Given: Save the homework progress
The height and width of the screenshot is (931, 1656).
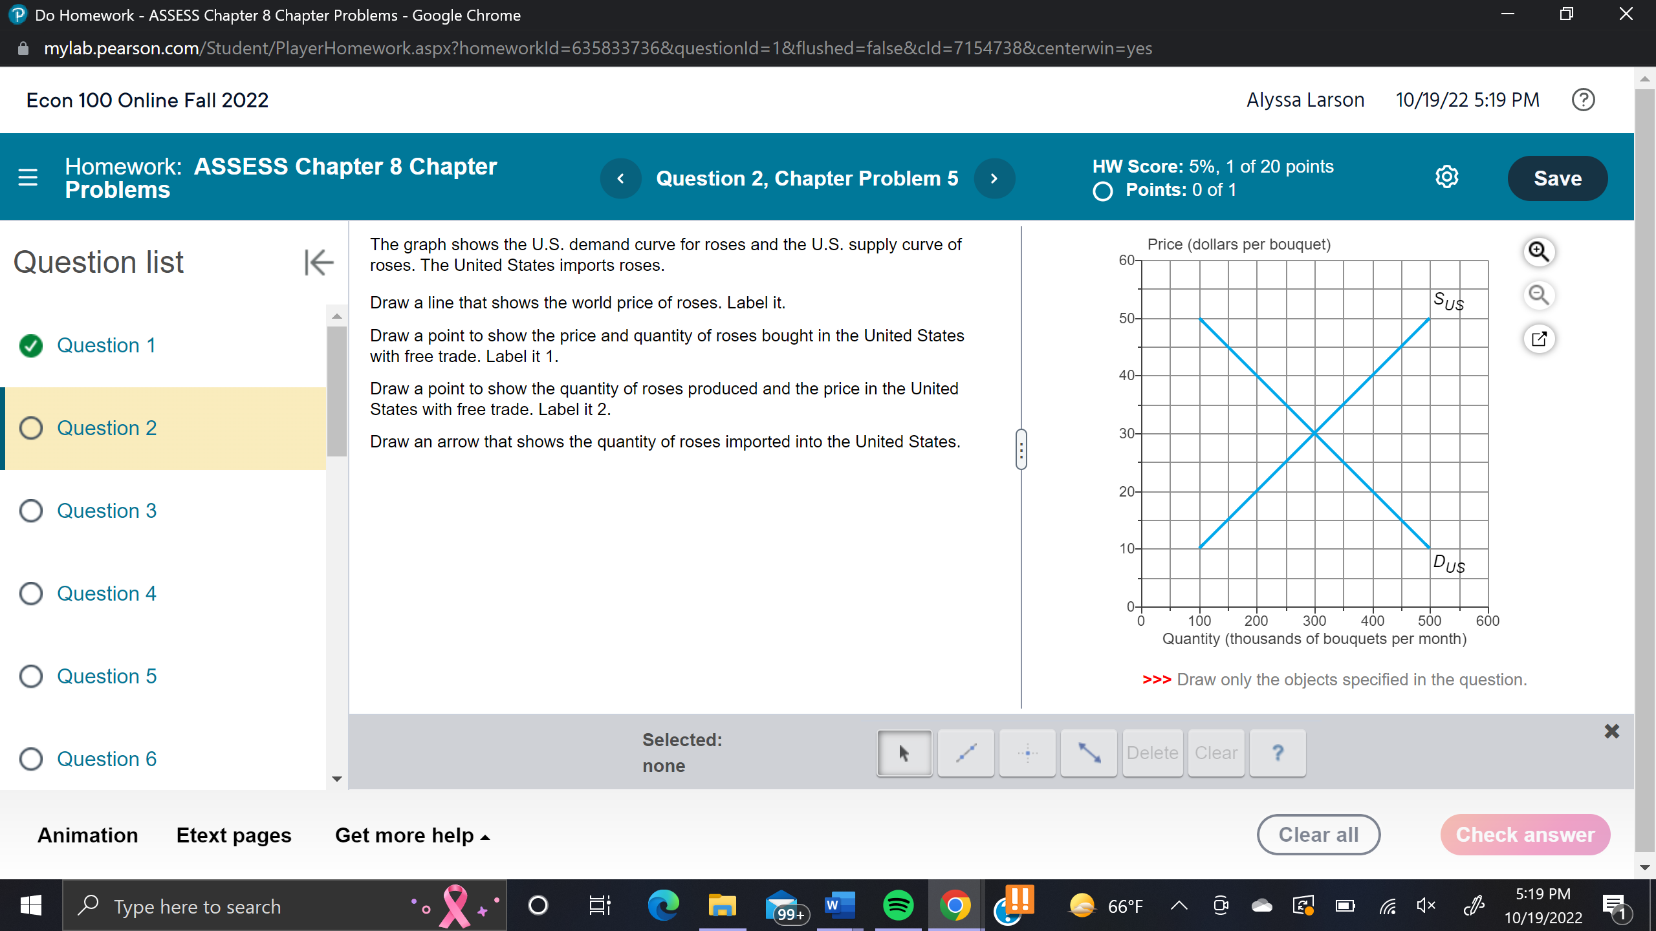Looking at the screenshot, I should pyautogui.click(x=1557, y=178).
